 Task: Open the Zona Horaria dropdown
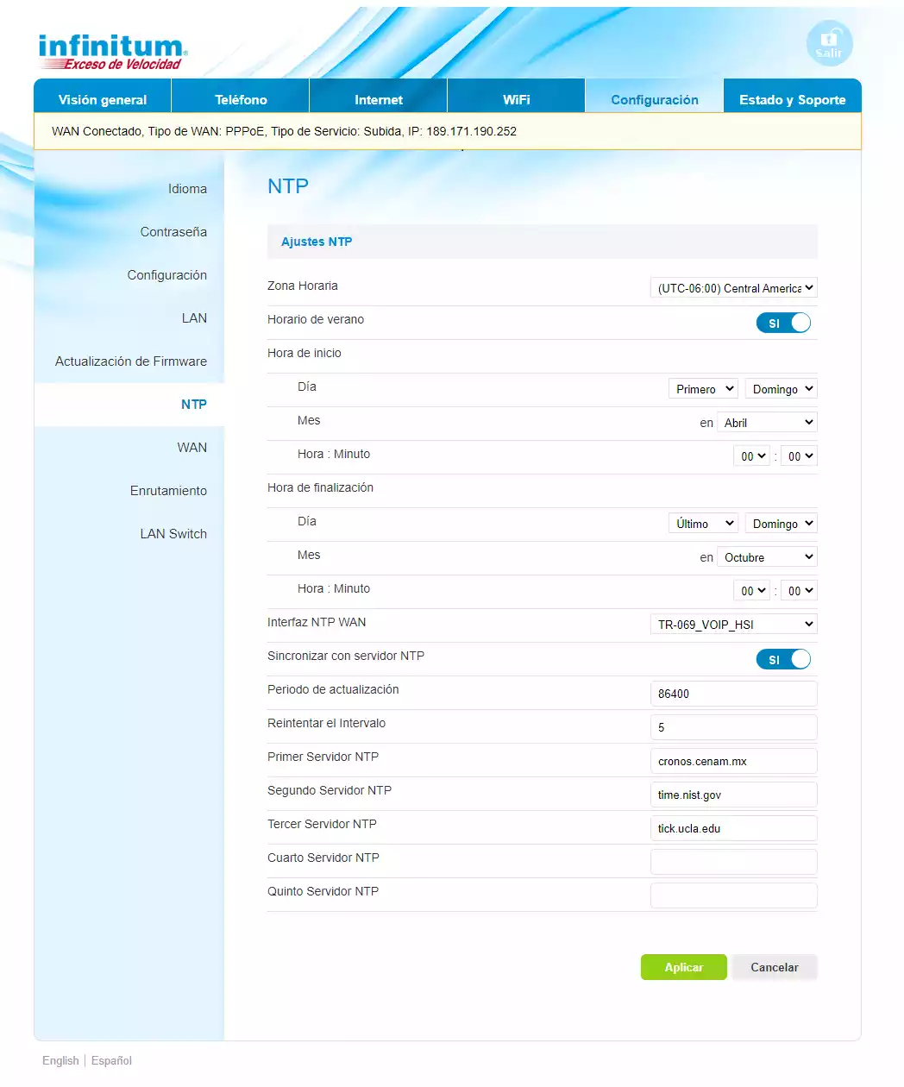(733, 288)
